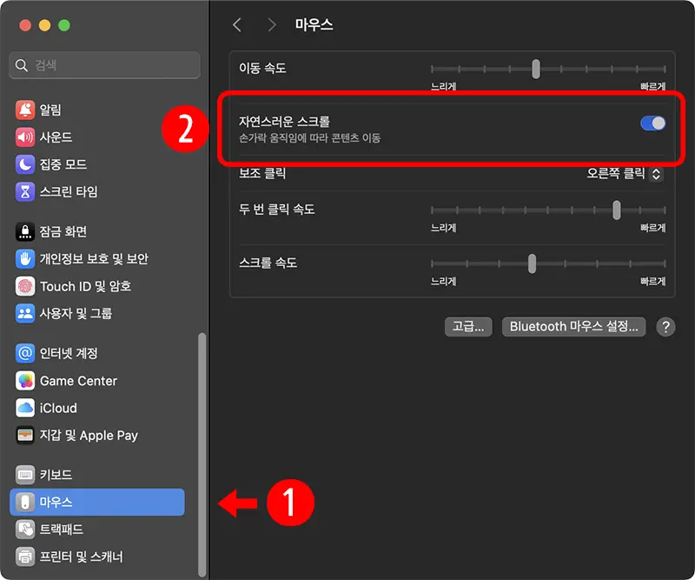The width and height of the screenshot is (695, 580).
Task: Open 지갑 및 Apple Pay settings
Action: pos(26,435)
